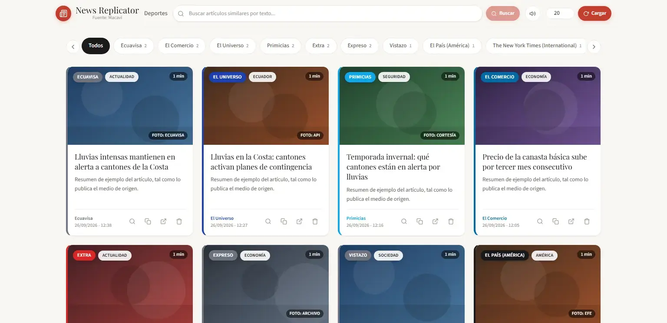The width and height of the screenshot is (667, 323).
Task: Find similar to El Comercio article
Action: pyautogui.click(x=540, y=222)
